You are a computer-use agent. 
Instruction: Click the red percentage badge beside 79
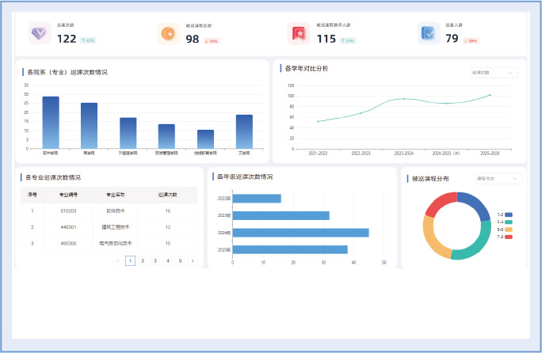(x=471, y=40)
